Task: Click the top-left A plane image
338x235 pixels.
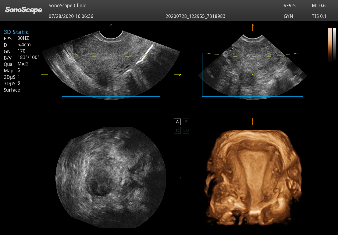Action: point(111,65)
